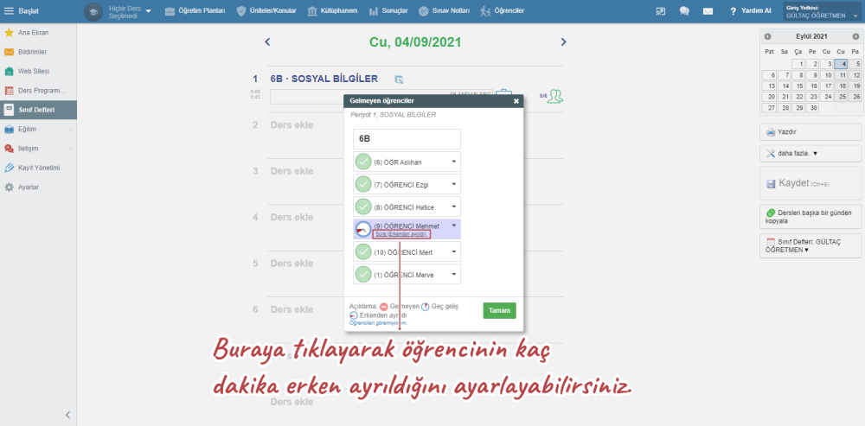Open the daha fazla dropdown
Screen dimensions: 865x426
(811, 153)
